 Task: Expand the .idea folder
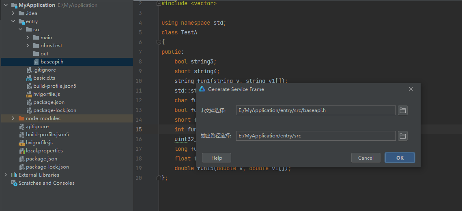[x=13, y=13]
